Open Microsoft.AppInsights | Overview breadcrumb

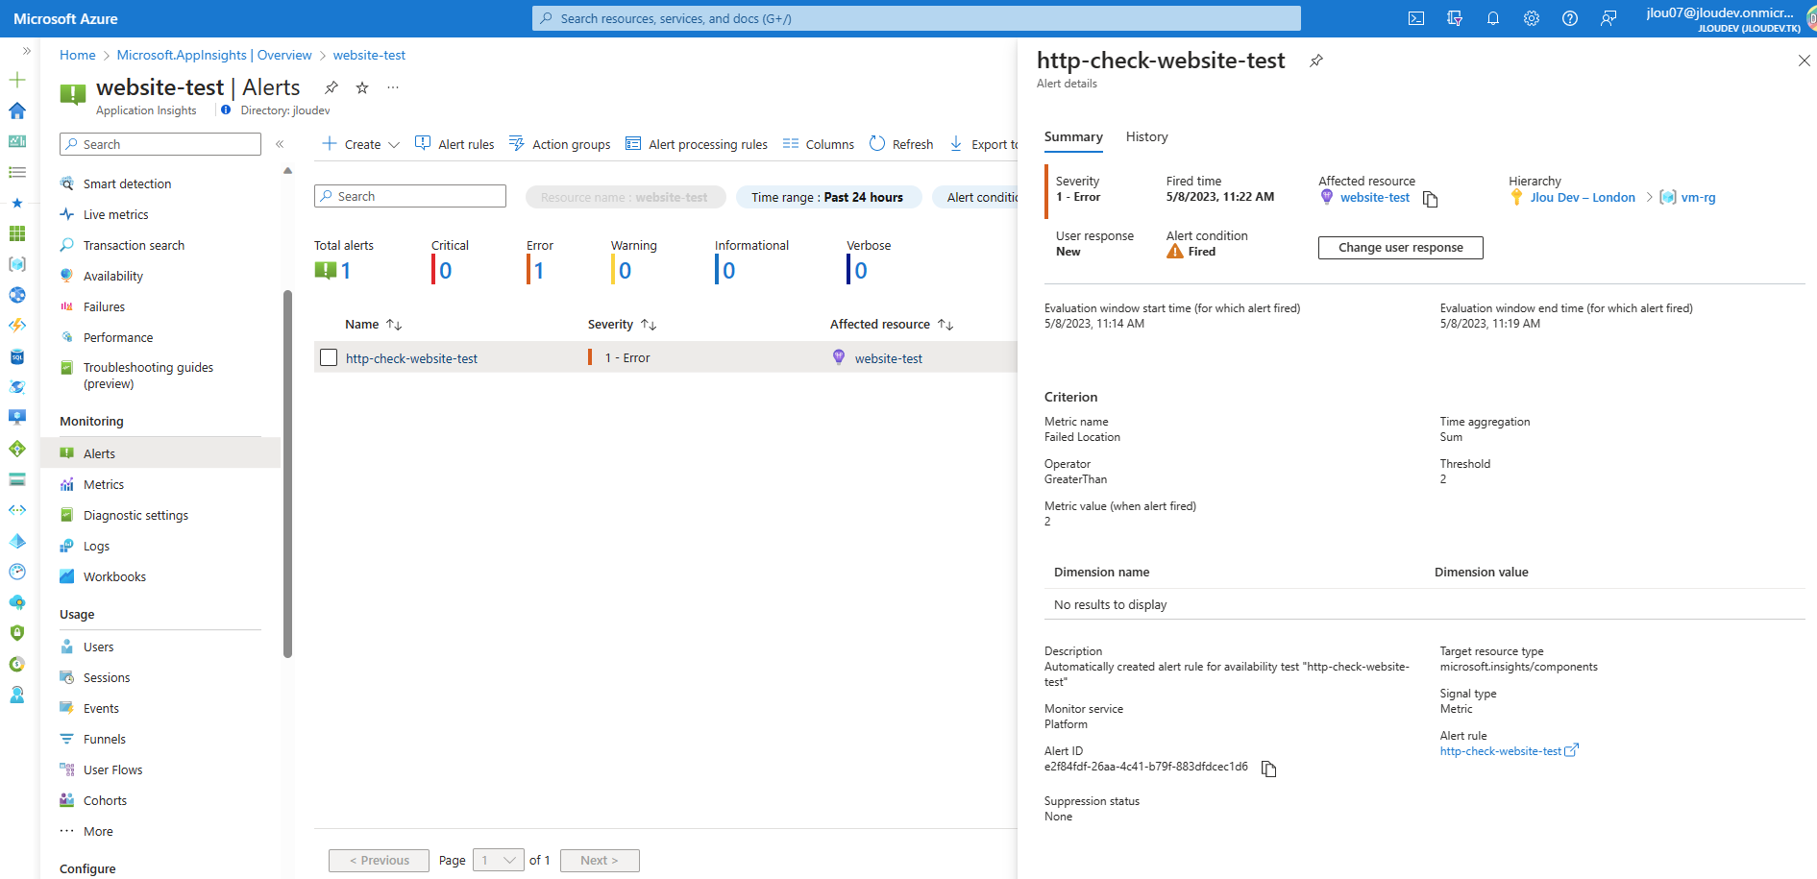(214, 55)
